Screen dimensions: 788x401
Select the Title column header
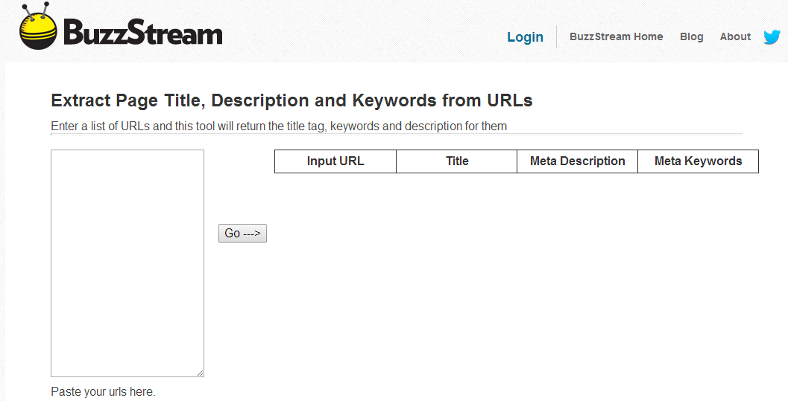pyautogui.click(x=457, y=161)
